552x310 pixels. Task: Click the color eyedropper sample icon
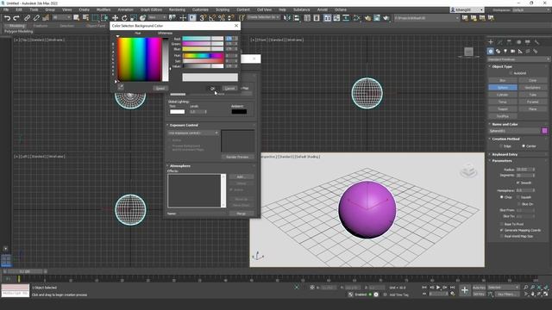121,86
